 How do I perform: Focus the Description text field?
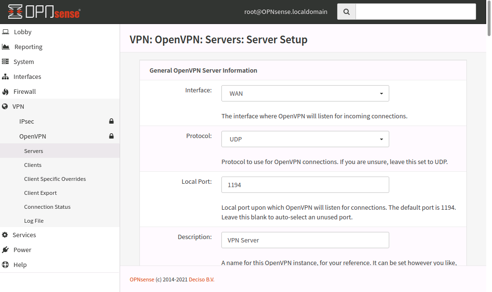tap(305, 240)
